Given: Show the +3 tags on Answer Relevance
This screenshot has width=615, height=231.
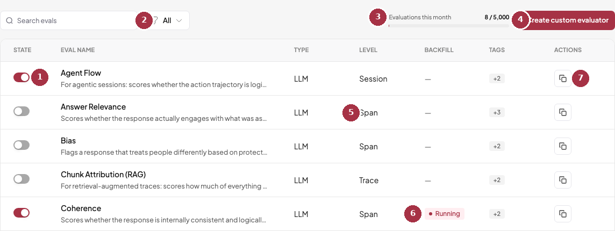Looking at the screenshot, I should pyautogui.click(x=497, y=113).
